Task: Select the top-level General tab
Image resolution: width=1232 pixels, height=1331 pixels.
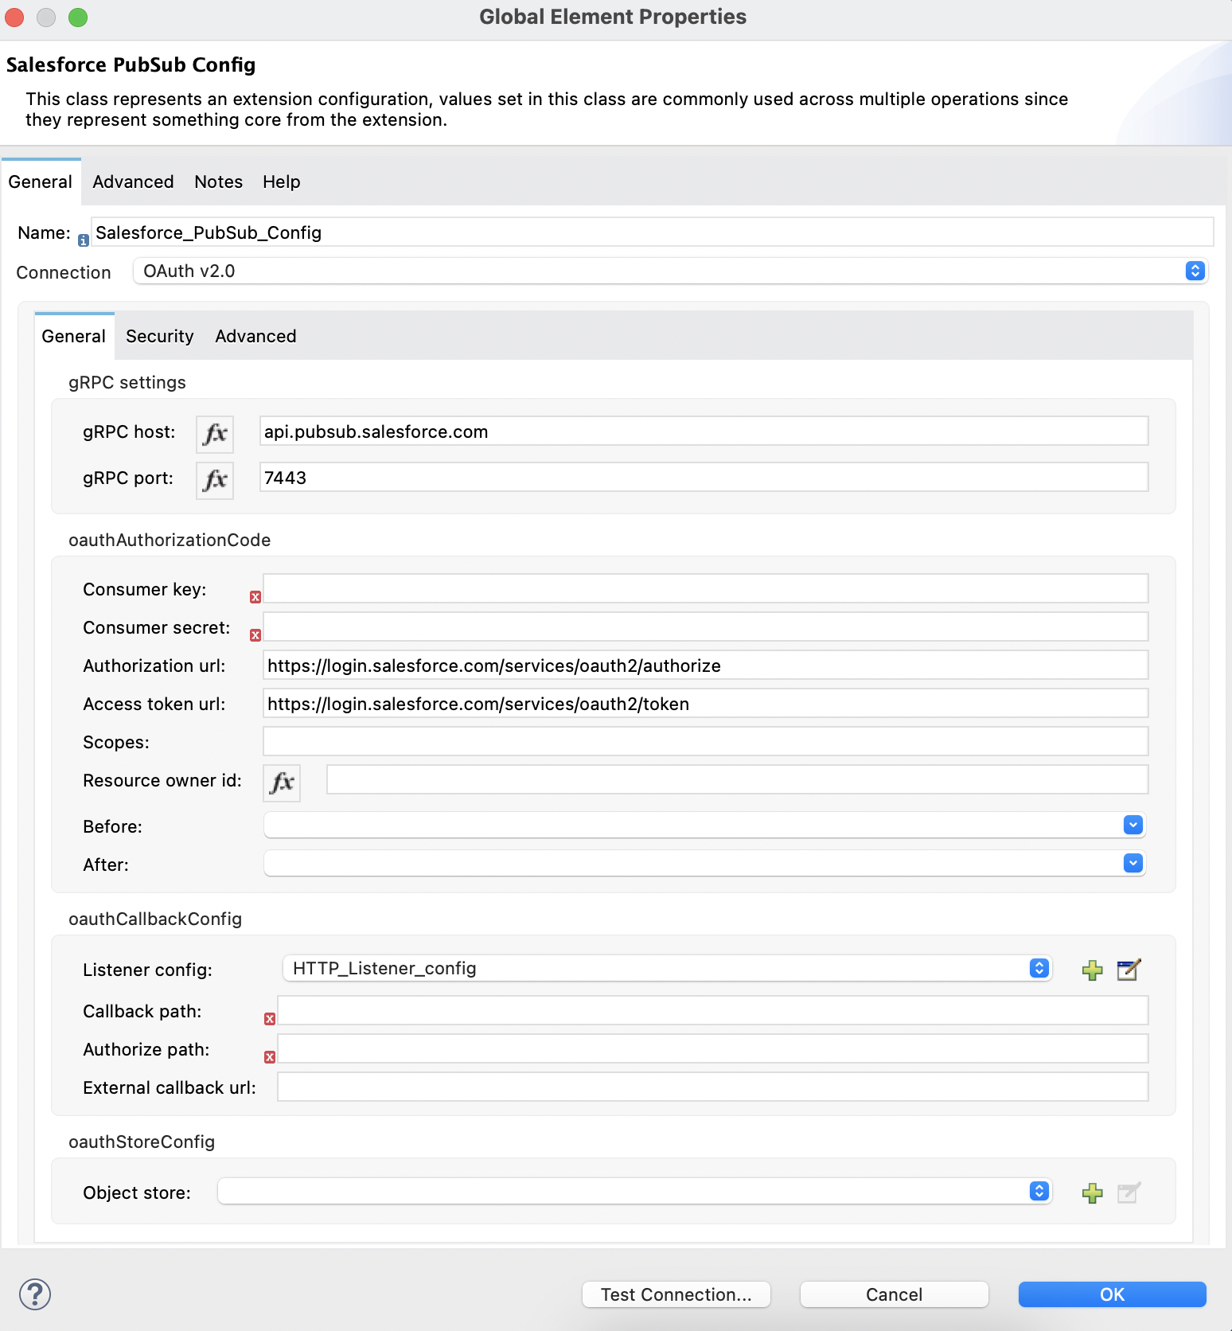Action: (x=41, y=181)
